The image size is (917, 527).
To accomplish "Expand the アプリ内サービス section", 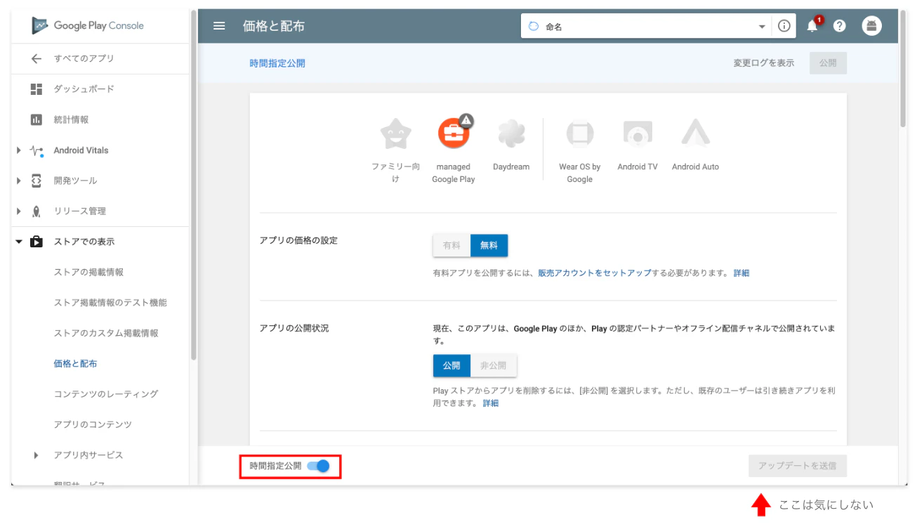I will point(37,455).
